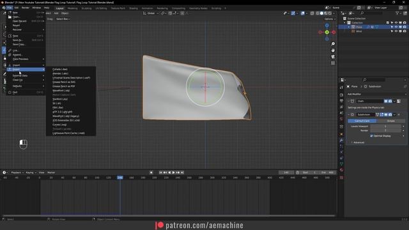The image size is (409, 230).
Task: Disable Plane in renders via camera icon
Action: pyautogui.click(x=405, y=27)
